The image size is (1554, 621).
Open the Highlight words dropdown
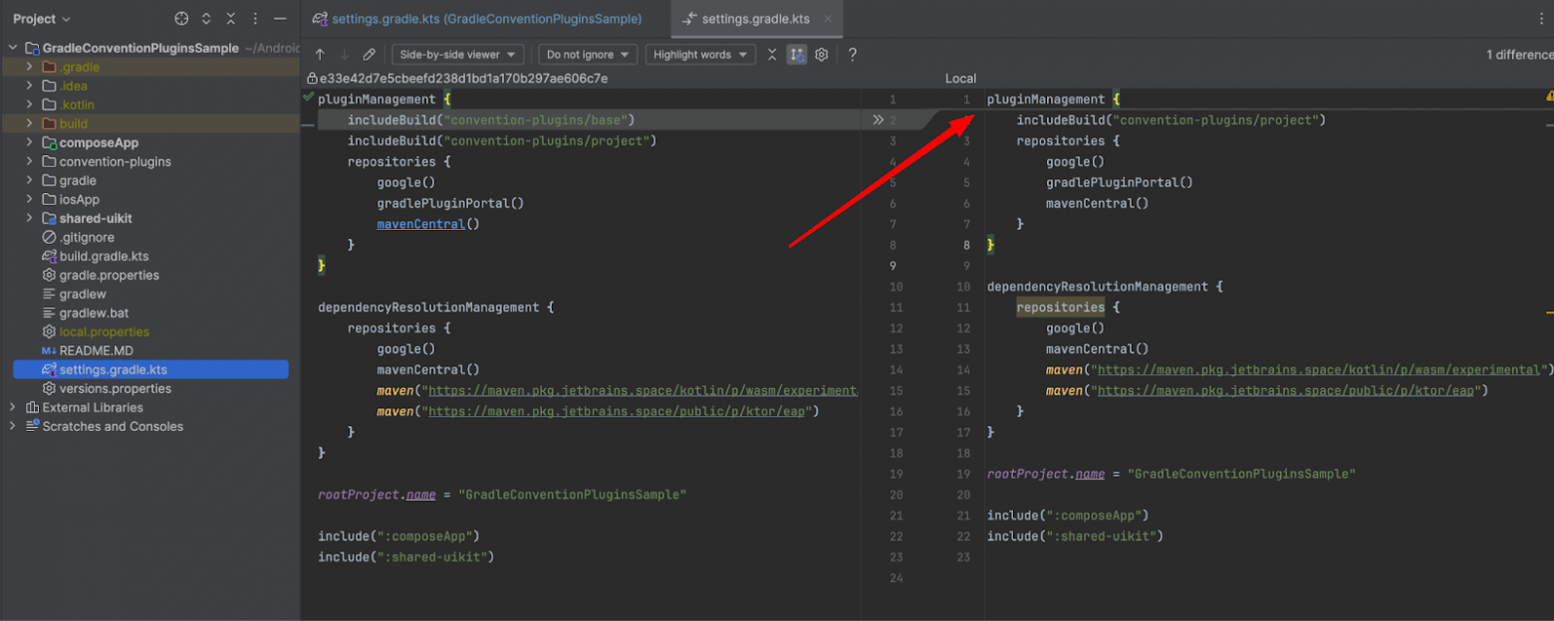[699, 55]
